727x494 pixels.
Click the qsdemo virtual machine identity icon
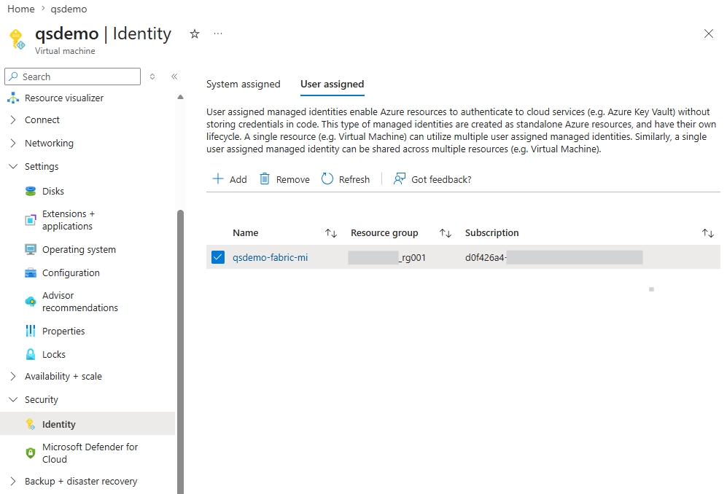tap(18, 39)
